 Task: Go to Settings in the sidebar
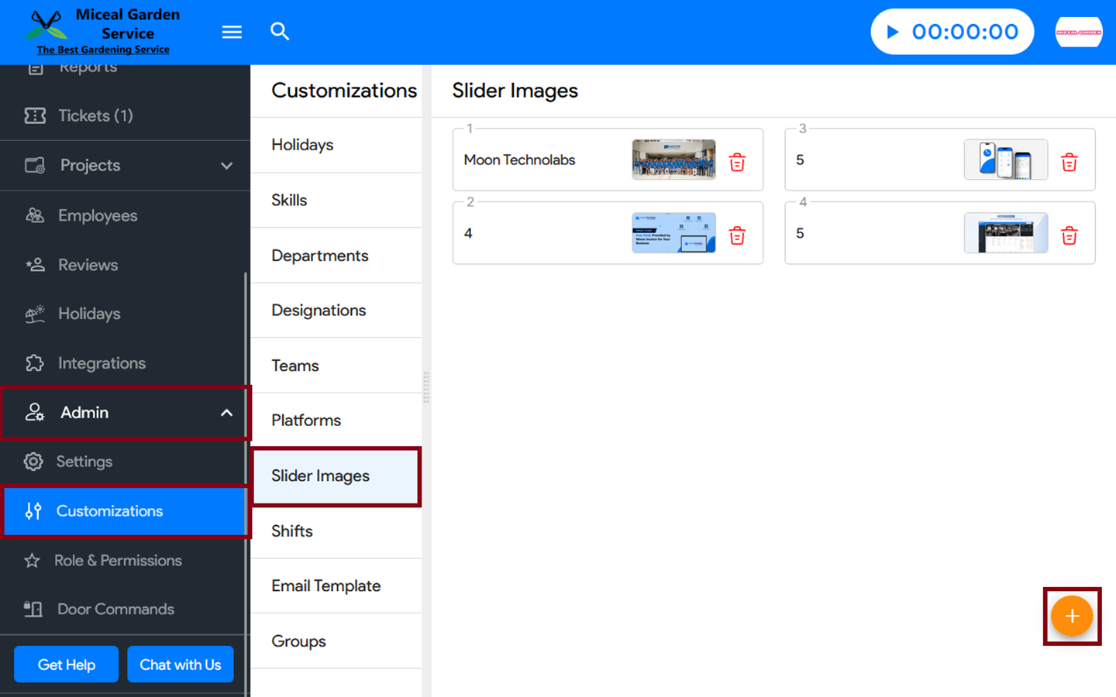(84, 462)
